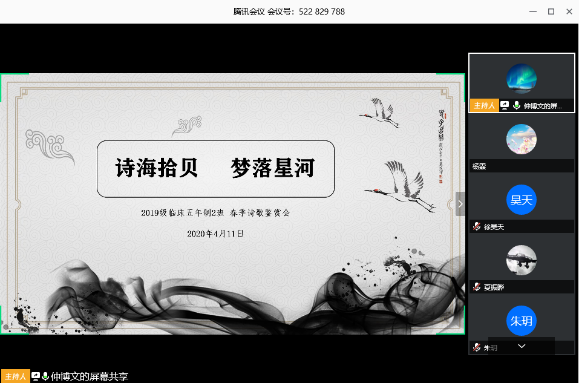Minimize the Tencent Meeting window
Screen dimensions: 579x383
[x=532, y=11]
